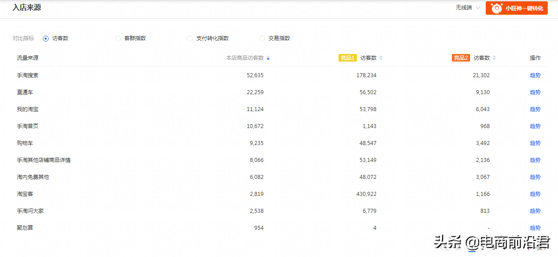The height and width of the screenshot is (257, 558).
Task: Click the 手淘搜索 source row label
Action: click(x=28, y=75)
